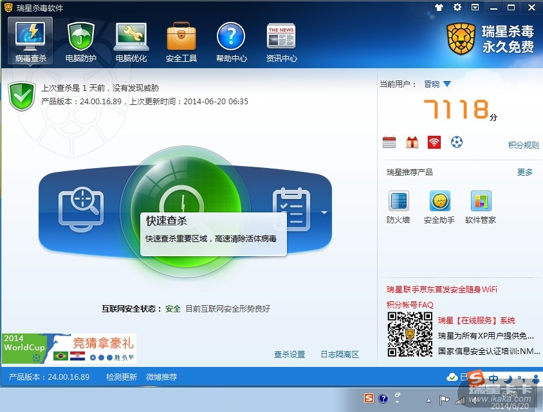Click 微博推荐 in status bar
Image resolution: width=543 pixels, height=412 pixels.
pyautogui.click(x=161, y=377)
